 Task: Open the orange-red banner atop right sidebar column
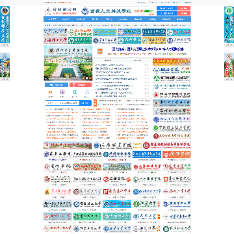click(x=172, y=62)
